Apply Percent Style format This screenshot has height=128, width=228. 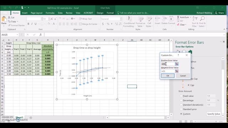click(x=108, y=24)
